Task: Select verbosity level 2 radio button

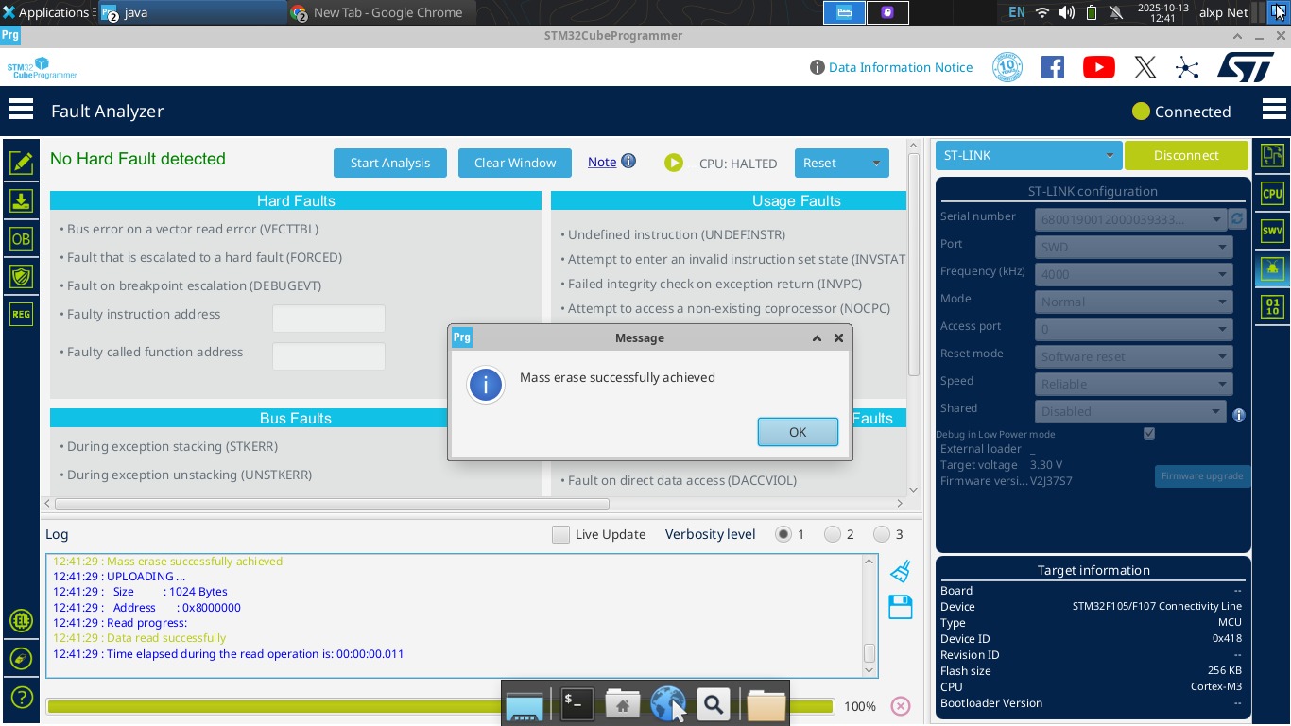Action: click(x=833, y=535)
